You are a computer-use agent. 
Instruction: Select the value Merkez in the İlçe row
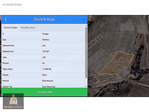45,40
